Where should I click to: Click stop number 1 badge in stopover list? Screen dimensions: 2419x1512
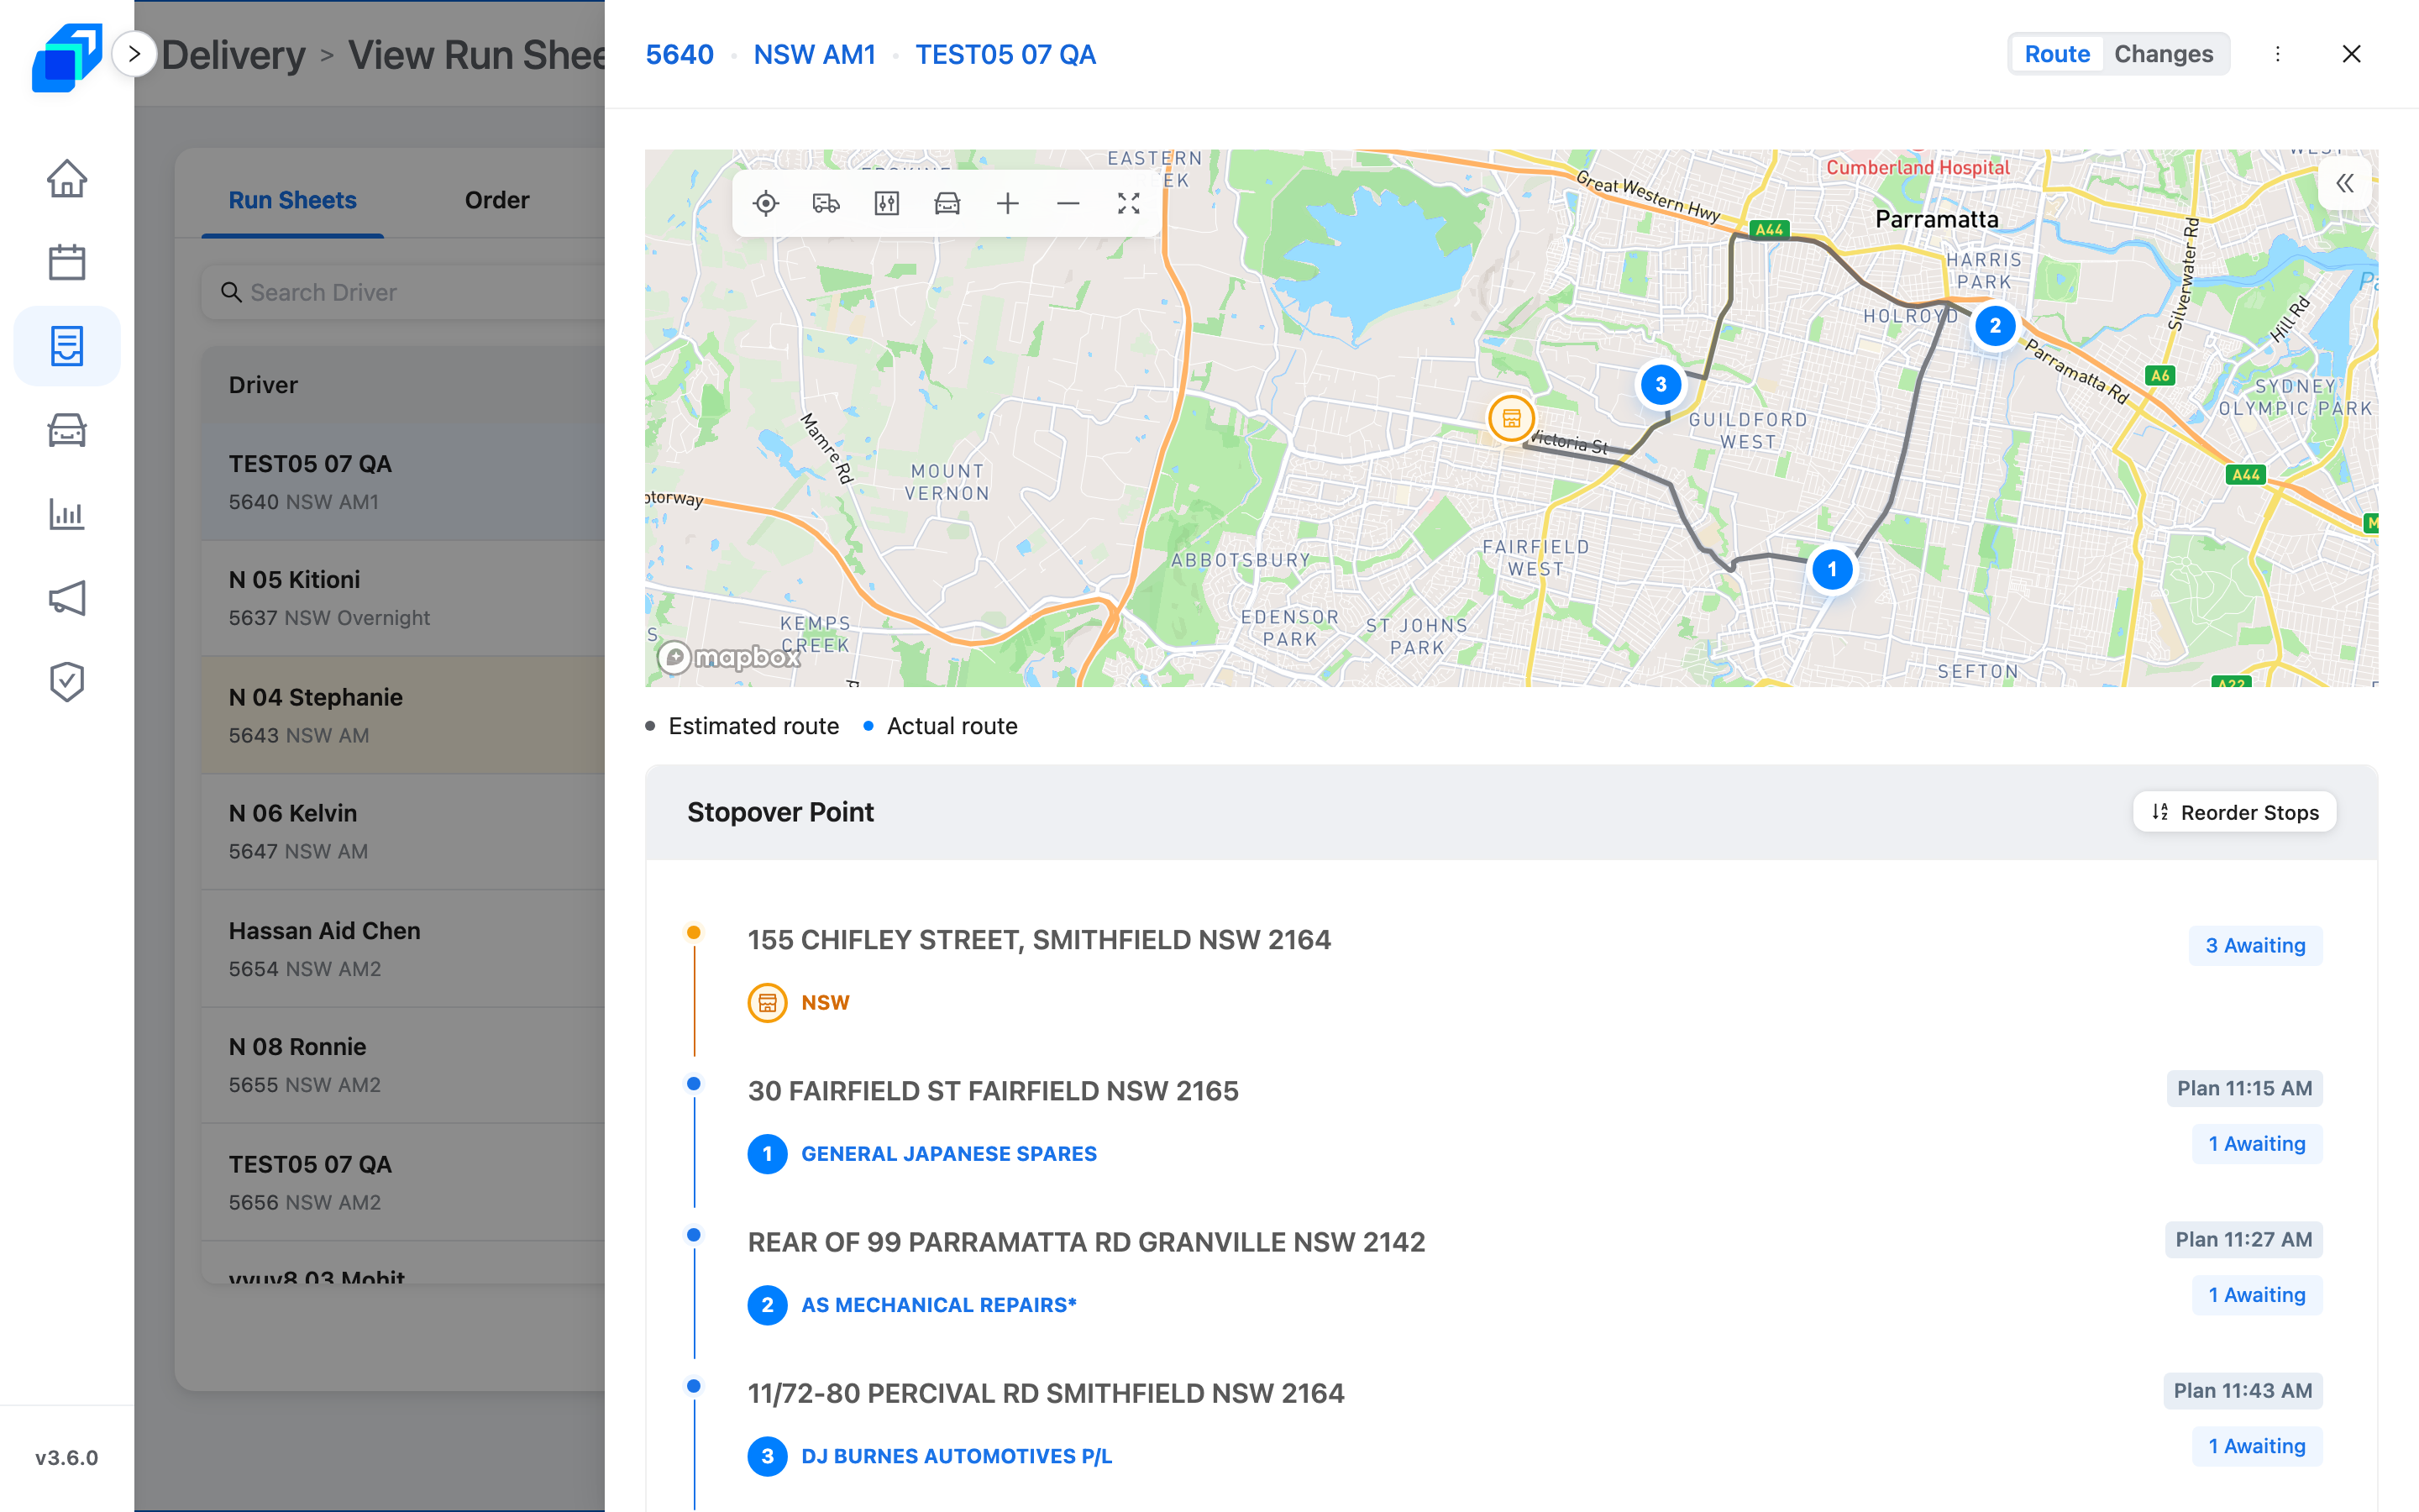pos(768,1153)
